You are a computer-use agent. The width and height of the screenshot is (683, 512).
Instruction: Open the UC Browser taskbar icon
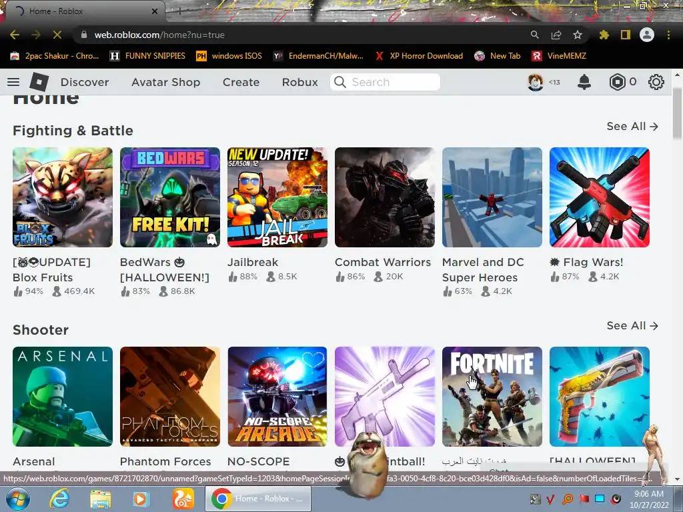click(183, 499)
